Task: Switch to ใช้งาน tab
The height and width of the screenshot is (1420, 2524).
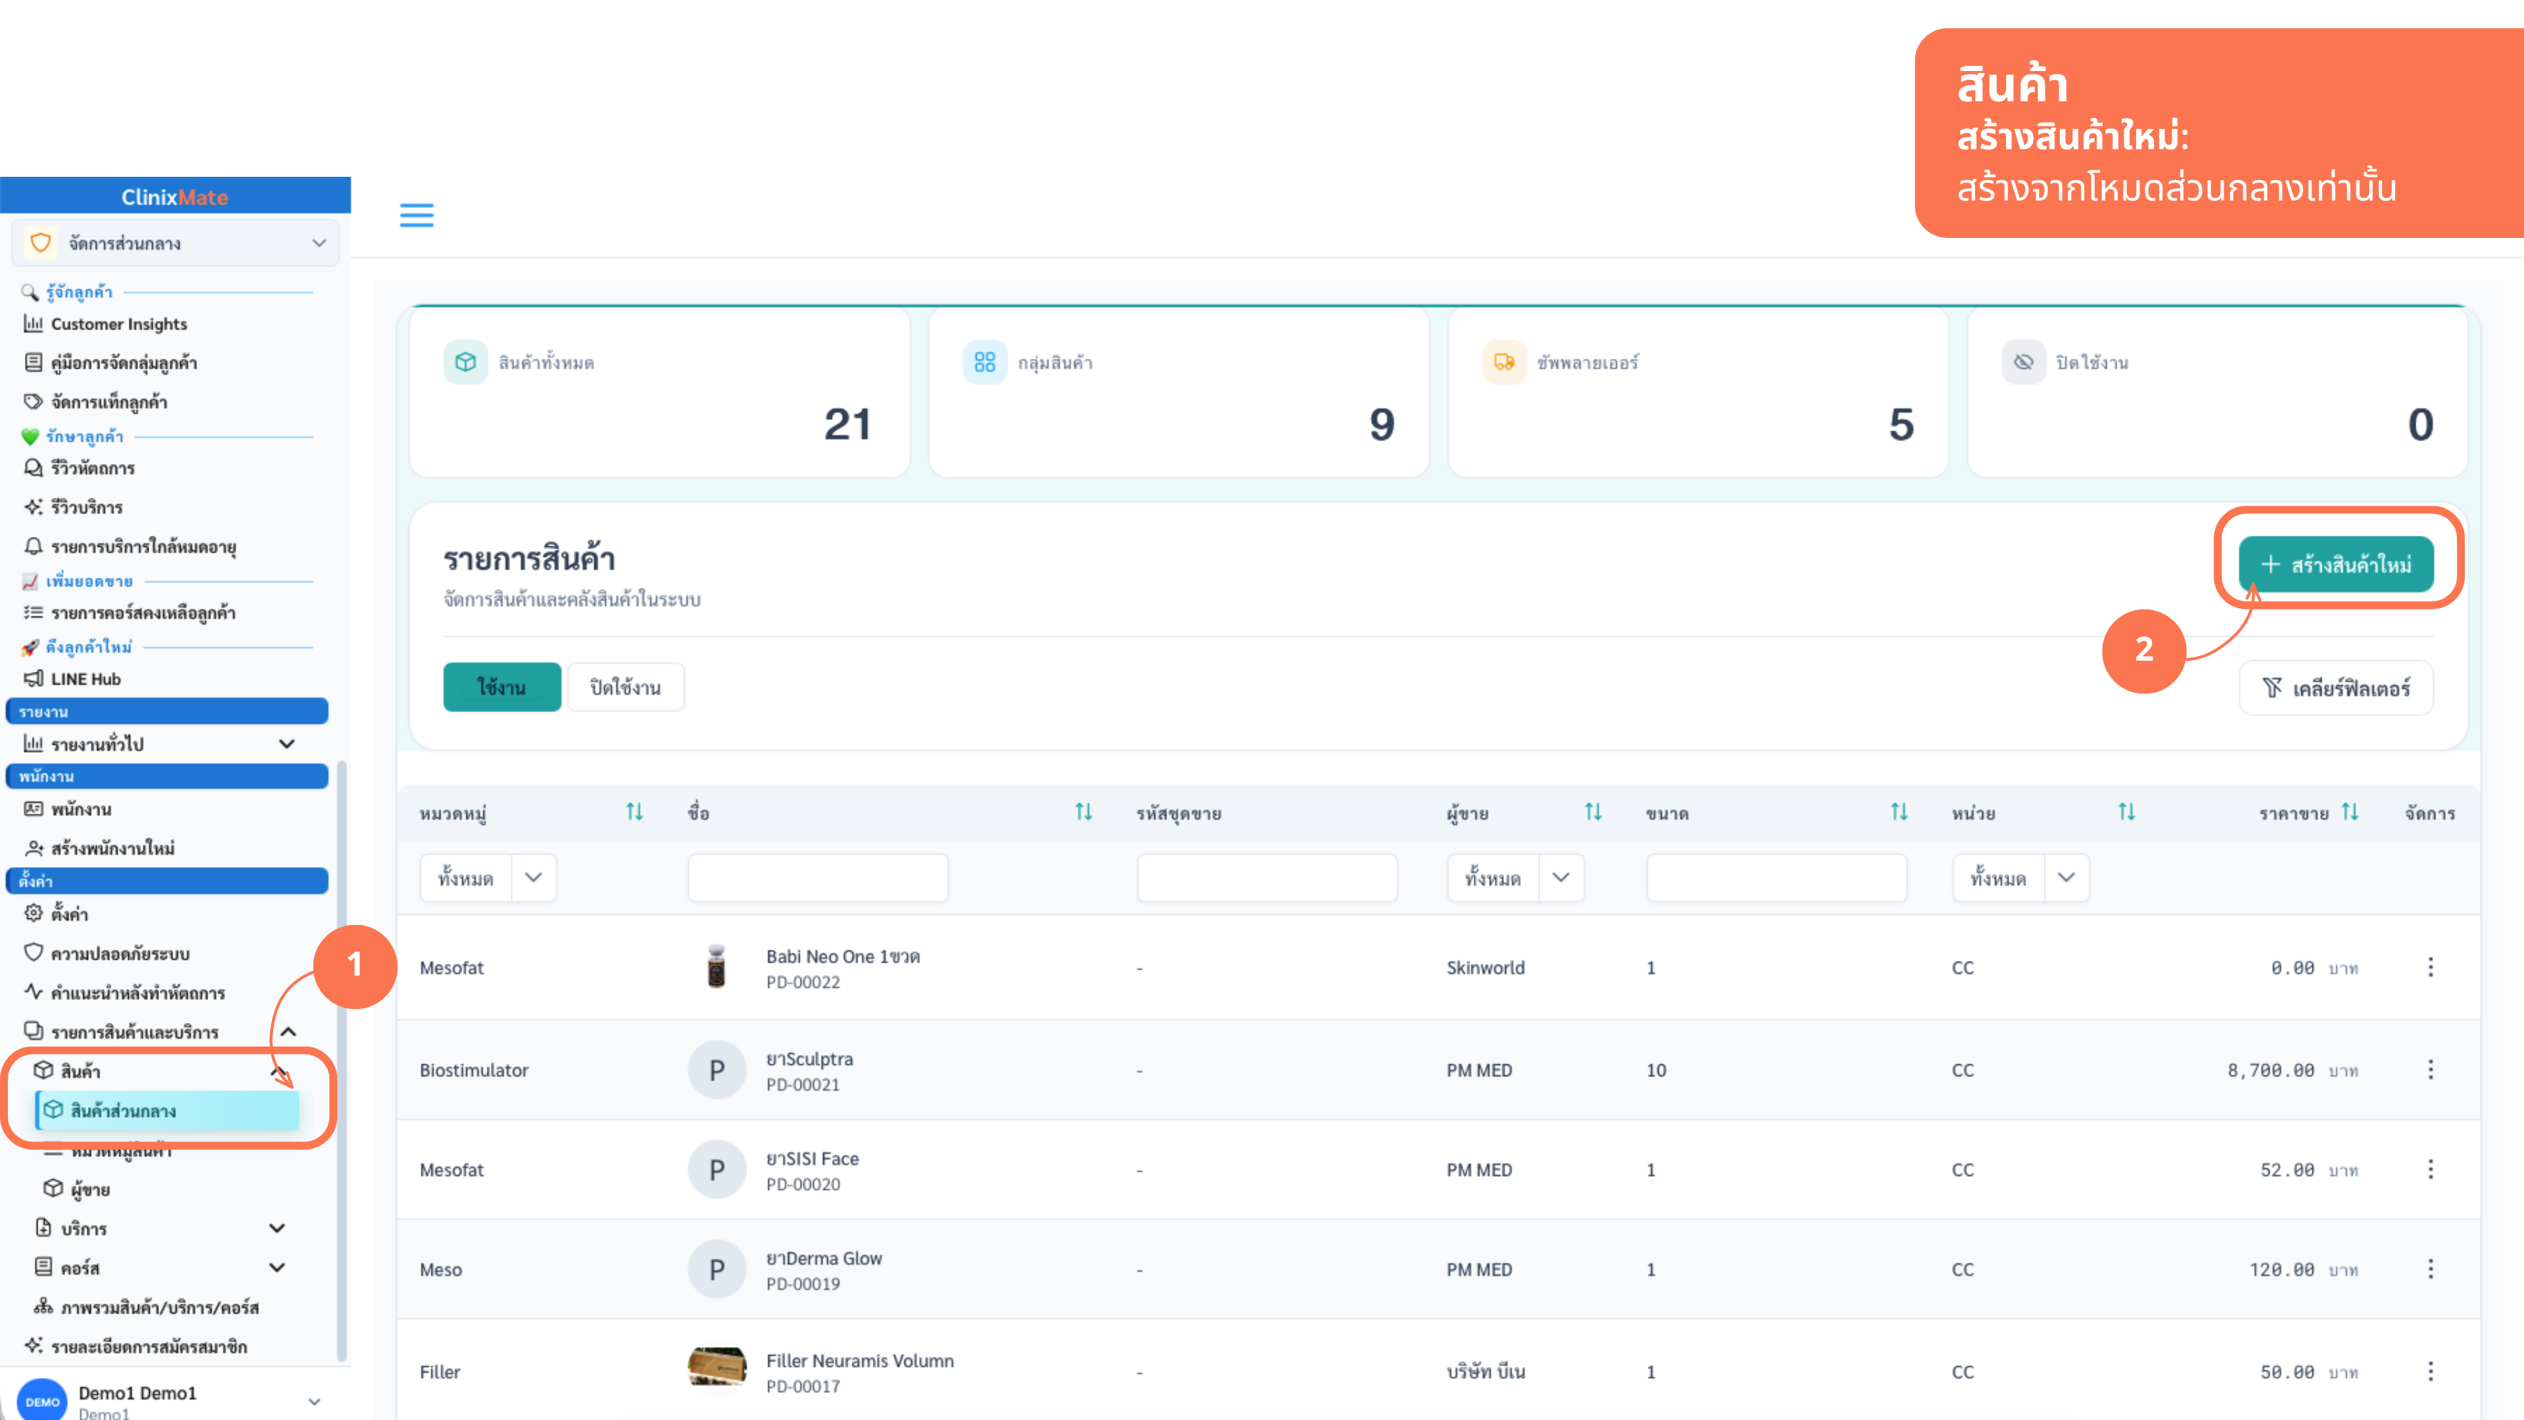Action: (x=502, y=687)
